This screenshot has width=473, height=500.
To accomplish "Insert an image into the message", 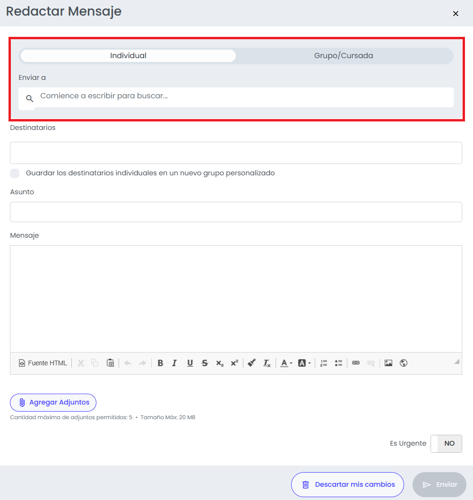I will point(388,363).
